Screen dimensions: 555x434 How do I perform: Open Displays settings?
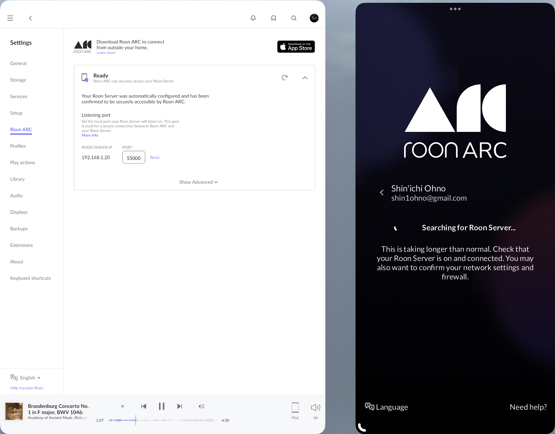click(x=19, y=212)
